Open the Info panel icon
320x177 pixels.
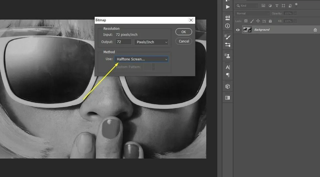(228, 26)
